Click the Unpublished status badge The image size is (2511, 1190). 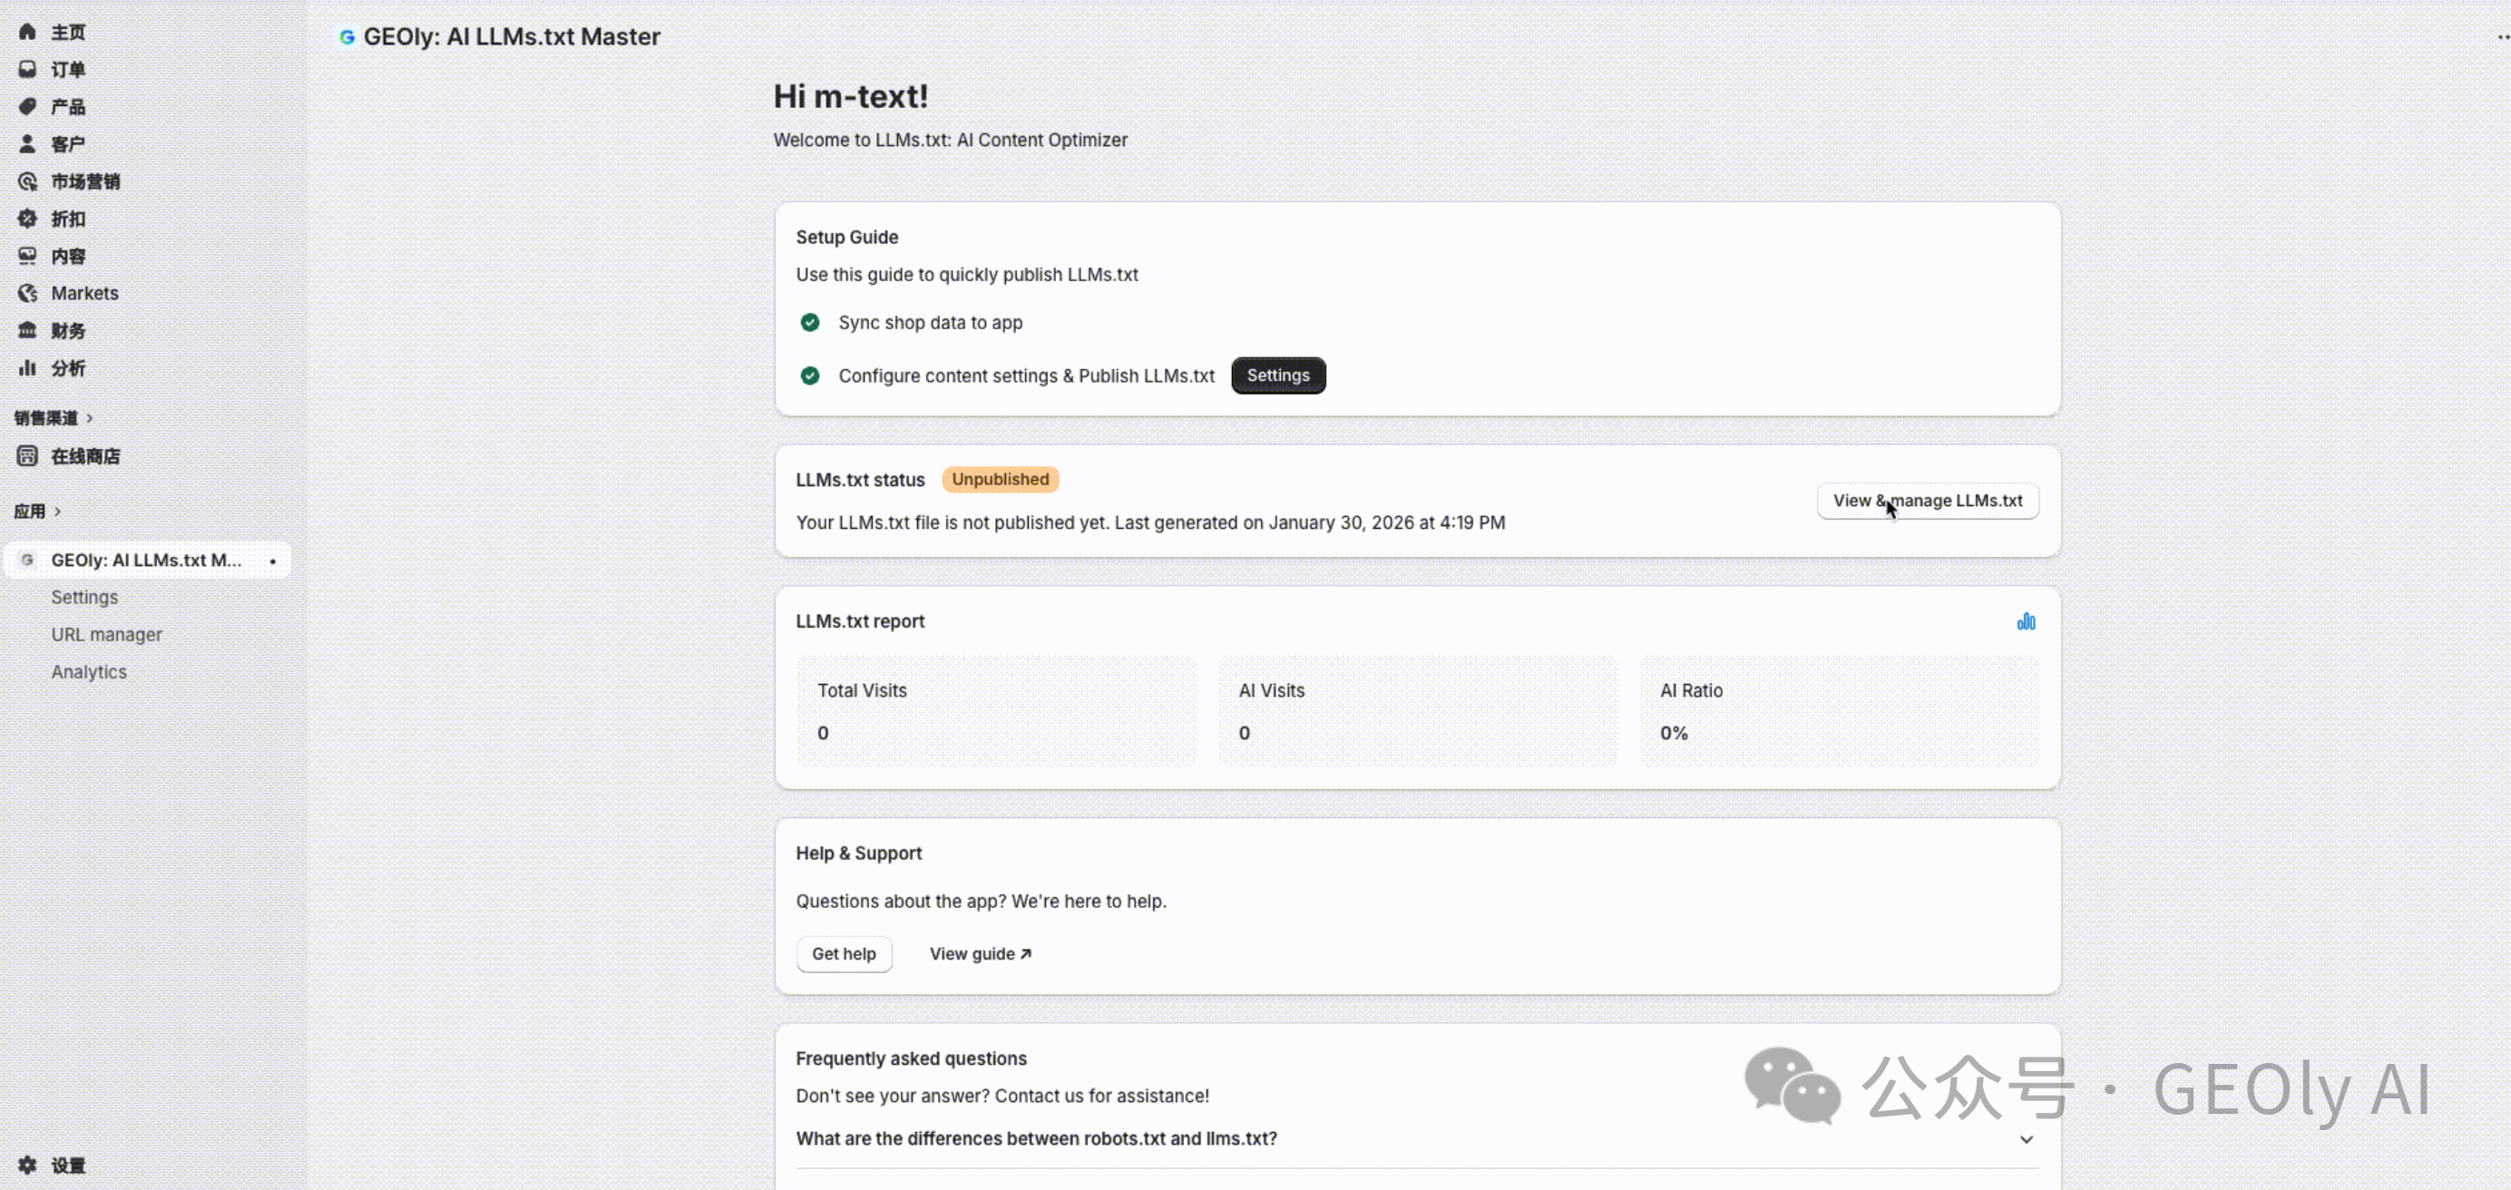coord(1000,480)
